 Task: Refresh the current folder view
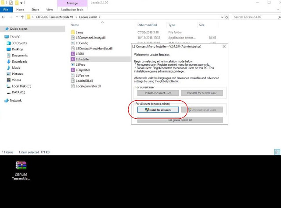click(x=227, y=17)
